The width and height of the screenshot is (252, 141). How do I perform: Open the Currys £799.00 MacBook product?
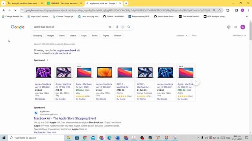125,83
